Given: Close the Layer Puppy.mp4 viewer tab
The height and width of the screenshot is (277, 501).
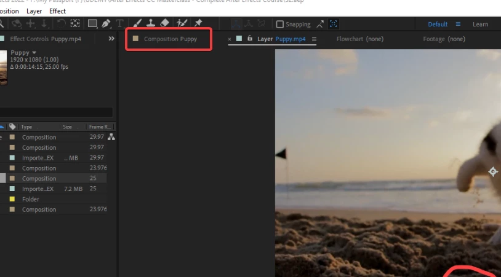Looking at the screenshot, I should click(x=230, y=39).
